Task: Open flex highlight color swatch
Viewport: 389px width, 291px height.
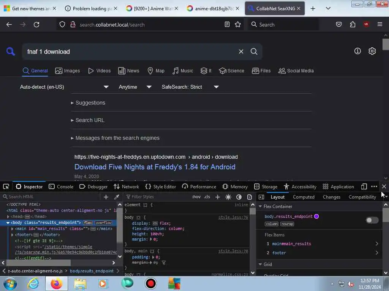Action: [x=316, y=216]
